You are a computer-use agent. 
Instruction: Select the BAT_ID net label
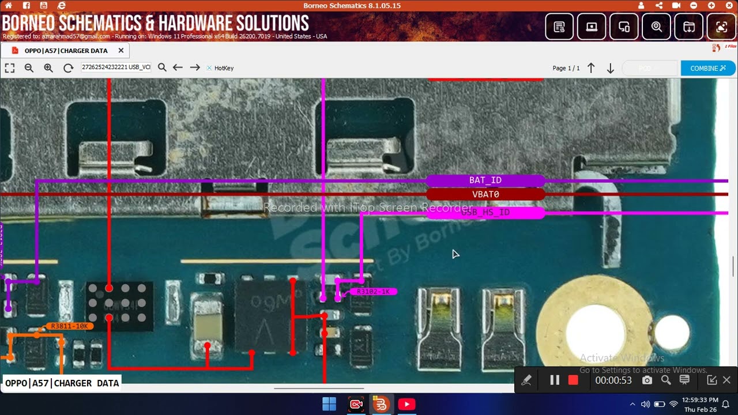pyautogui.click(x=485, y=180)
